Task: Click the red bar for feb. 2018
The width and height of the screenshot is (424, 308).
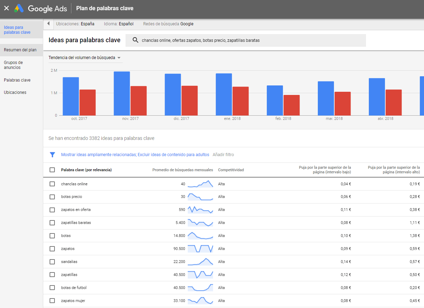Action: (x=291, y=105)
